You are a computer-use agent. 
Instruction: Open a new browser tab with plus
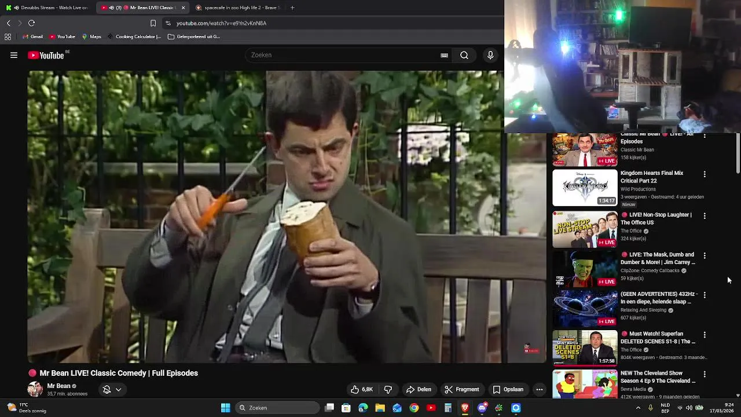click(292, 8)
